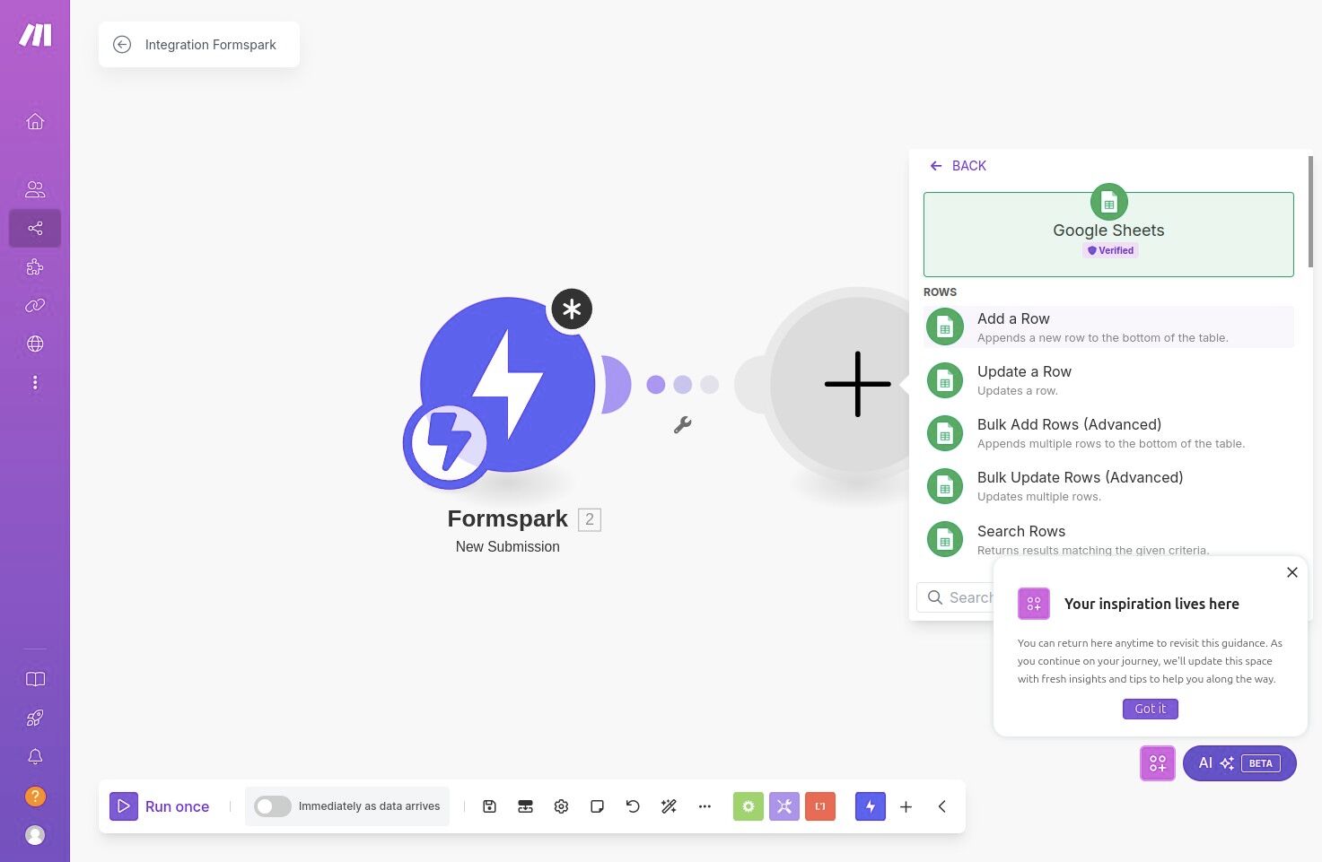The image size is (1322, 862).
Task: Open the orange Help question mark icon
Action: click(x=35, y=796)
